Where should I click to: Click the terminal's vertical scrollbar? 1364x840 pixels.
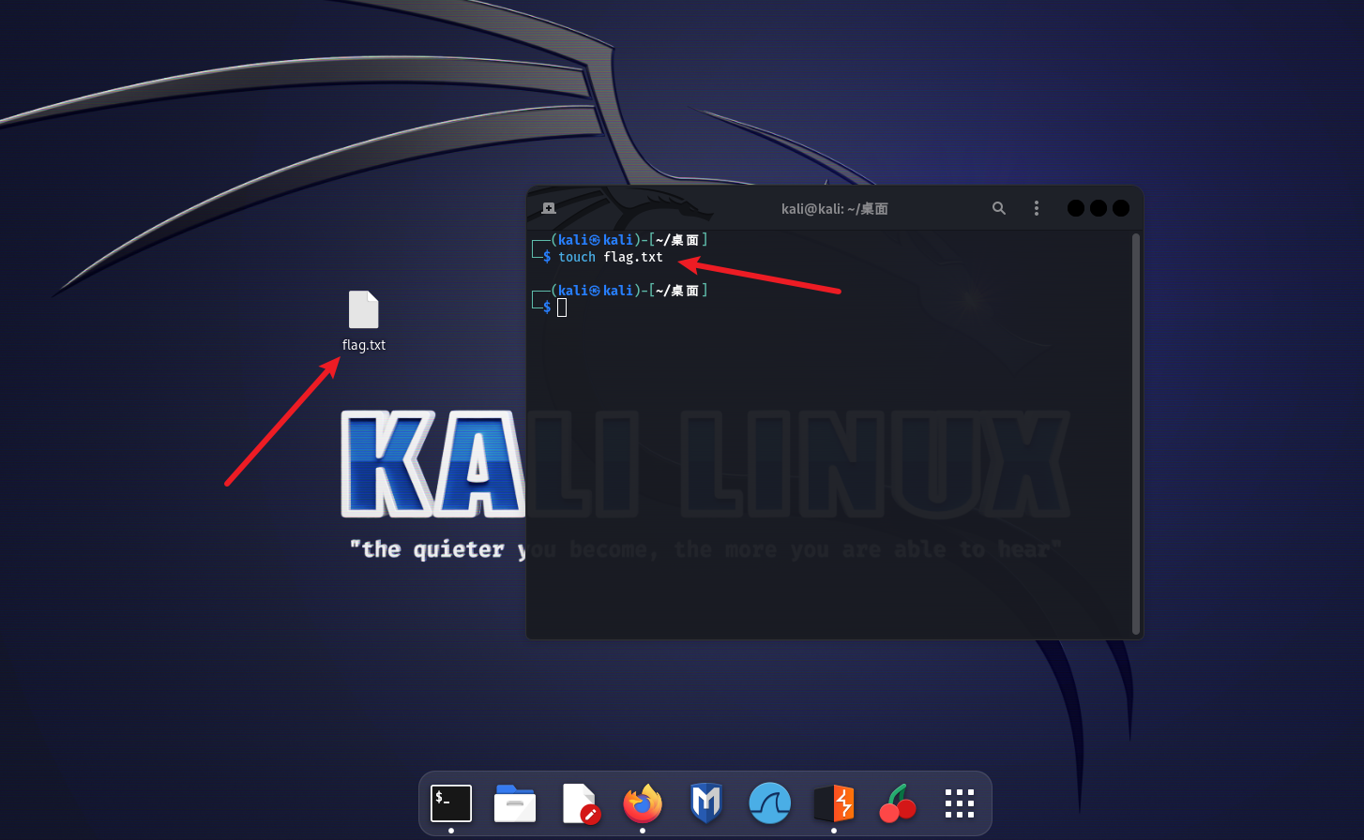pos(1136,434)
